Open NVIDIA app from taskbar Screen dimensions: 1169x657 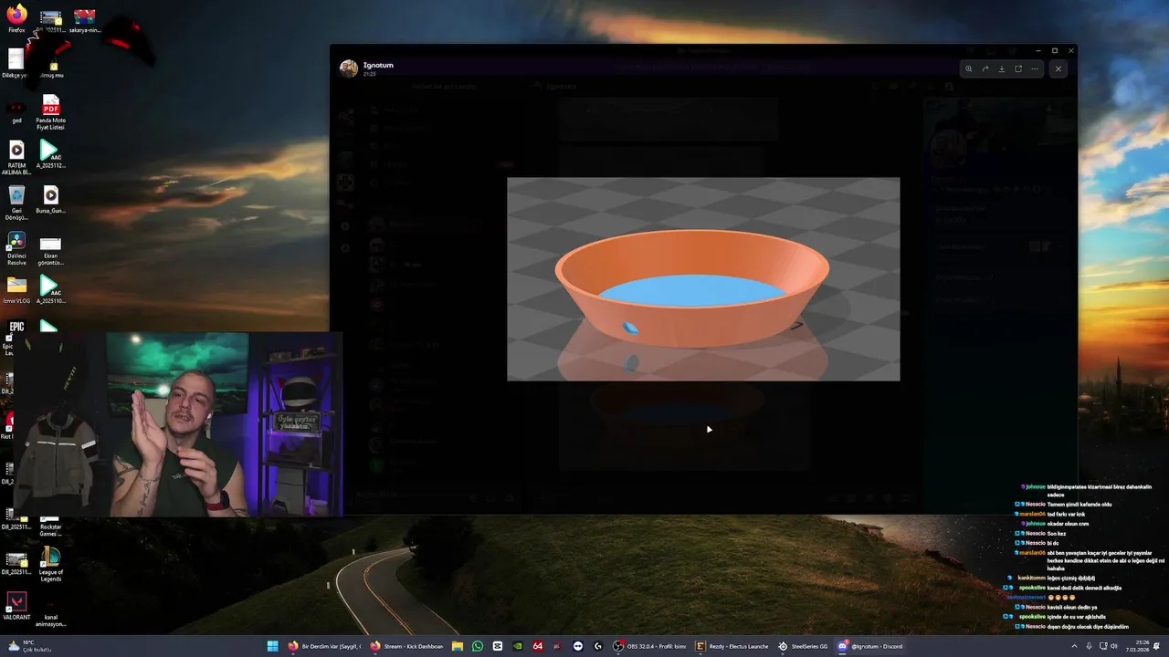(518, 646)
